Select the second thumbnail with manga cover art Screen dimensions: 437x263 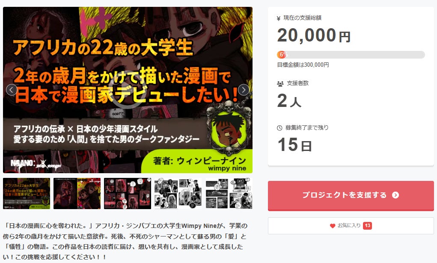(77, 193)
